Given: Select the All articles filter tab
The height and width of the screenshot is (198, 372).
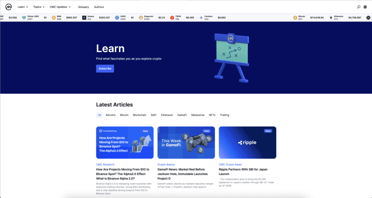Looking at the screenshot, I should pyautogui.click(x=100, y=115).
